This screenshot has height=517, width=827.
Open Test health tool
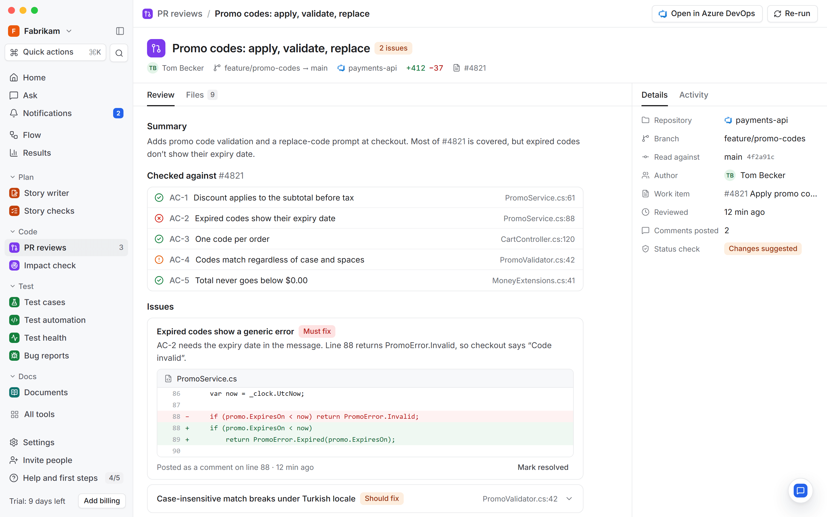click(x=66, y=338)
